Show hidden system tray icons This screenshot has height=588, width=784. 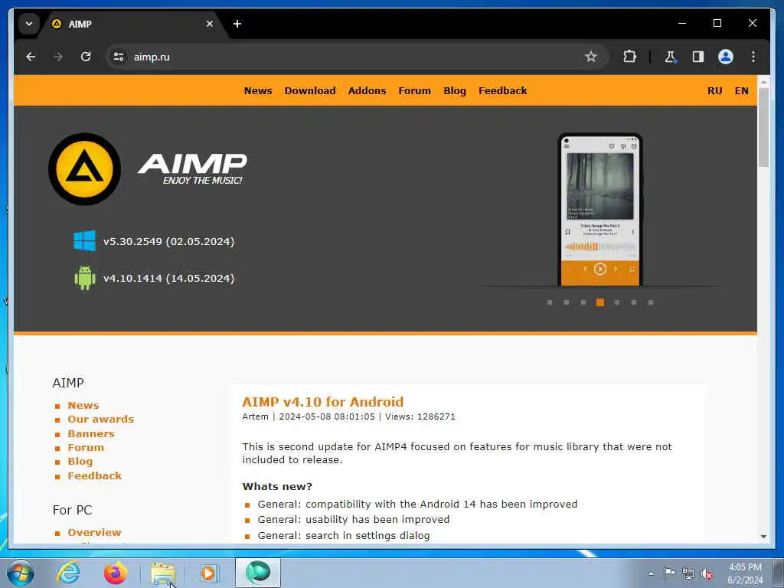pyautogui.click(x=651, y=573)
